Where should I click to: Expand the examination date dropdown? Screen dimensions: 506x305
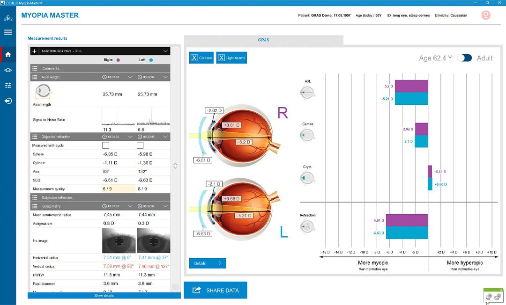[165, 51]
